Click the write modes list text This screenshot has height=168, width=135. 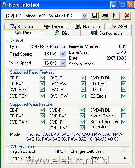click(74, 137)
